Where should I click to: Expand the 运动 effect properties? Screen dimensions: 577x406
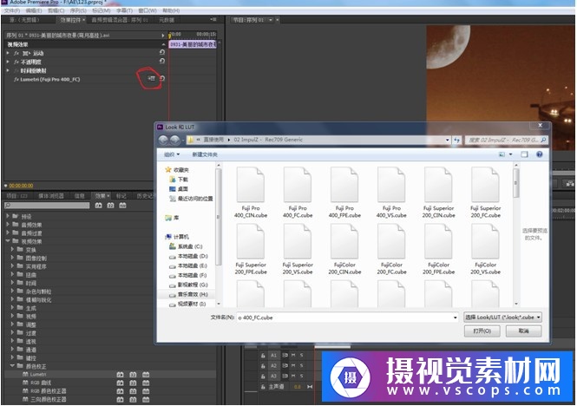pyautogui.click(x=8, y=53)
